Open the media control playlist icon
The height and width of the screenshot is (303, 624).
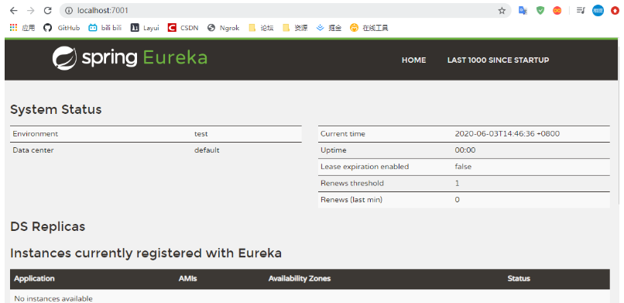click(581, 11)
